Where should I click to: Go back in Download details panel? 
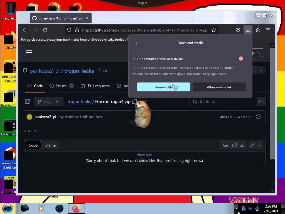[x=137, y=43]
